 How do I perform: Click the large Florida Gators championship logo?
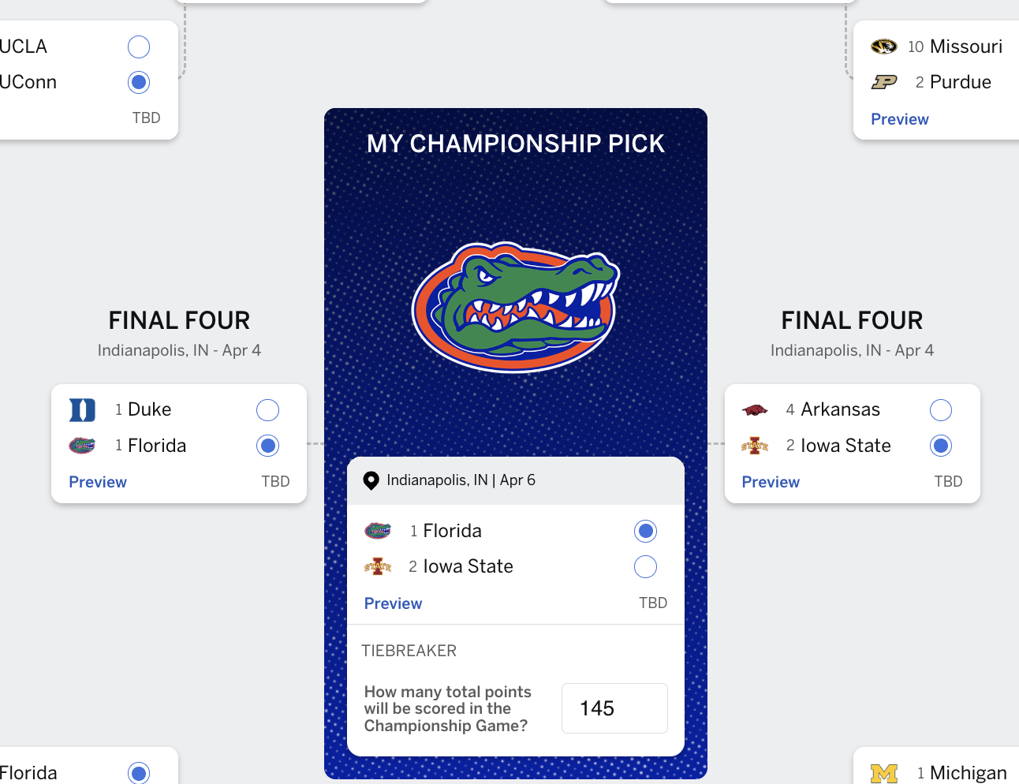[516, 307]
